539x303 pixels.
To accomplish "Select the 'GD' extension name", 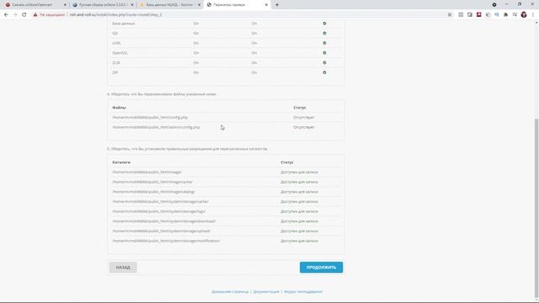I will click(115, 34).
